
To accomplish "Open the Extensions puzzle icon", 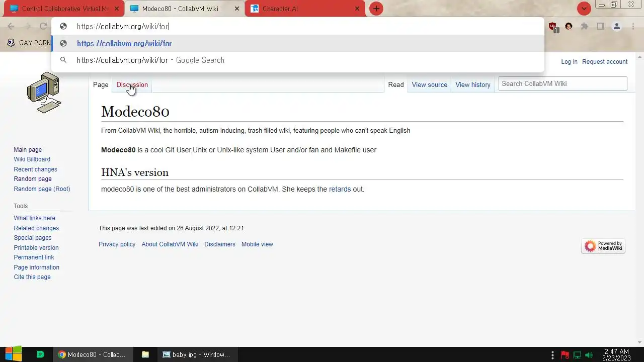I will (585, 27).
